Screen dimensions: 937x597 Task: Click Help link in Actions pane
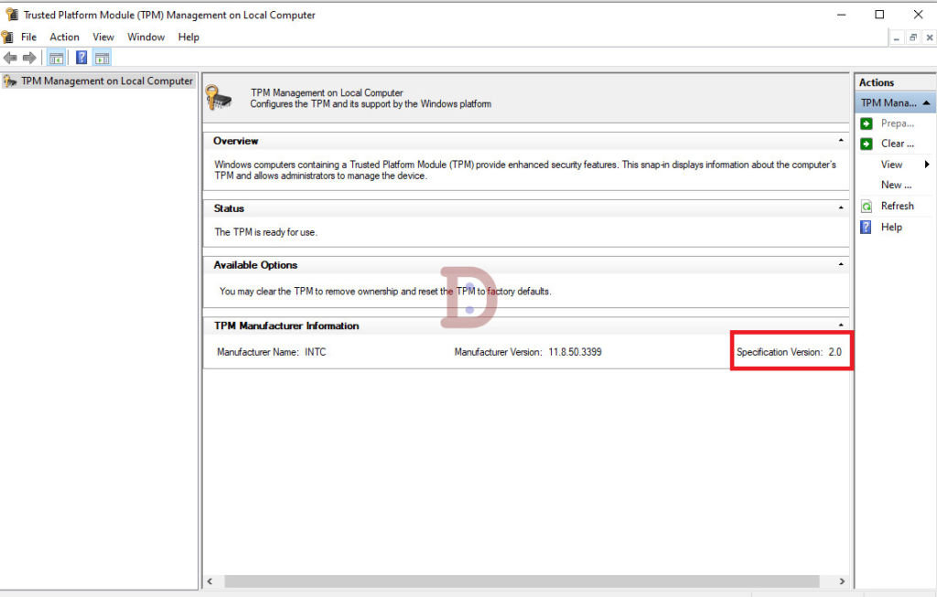891,227
